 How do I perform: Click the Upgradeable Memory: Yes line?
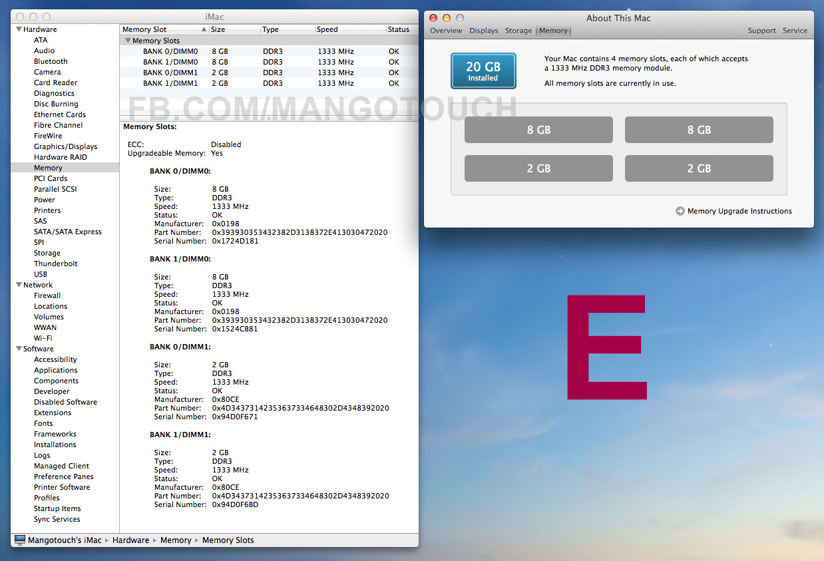[x=175, y=153]
